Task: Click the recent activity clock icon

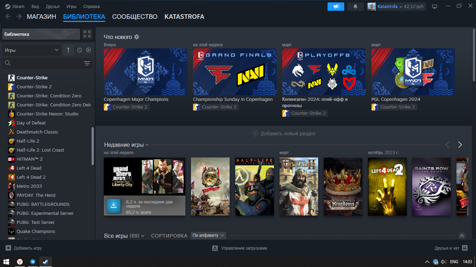Action: coord(79,50)
